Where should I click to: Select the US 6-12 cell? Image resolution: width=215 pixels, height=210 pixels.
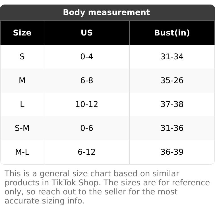[x=87, y=152]
